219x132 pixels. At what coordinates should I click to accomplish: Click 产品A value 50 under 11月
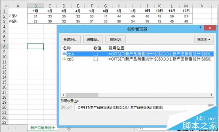click(x=172, y=16)
